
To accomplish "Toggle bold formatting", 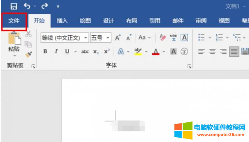I will tap(45, 51).
